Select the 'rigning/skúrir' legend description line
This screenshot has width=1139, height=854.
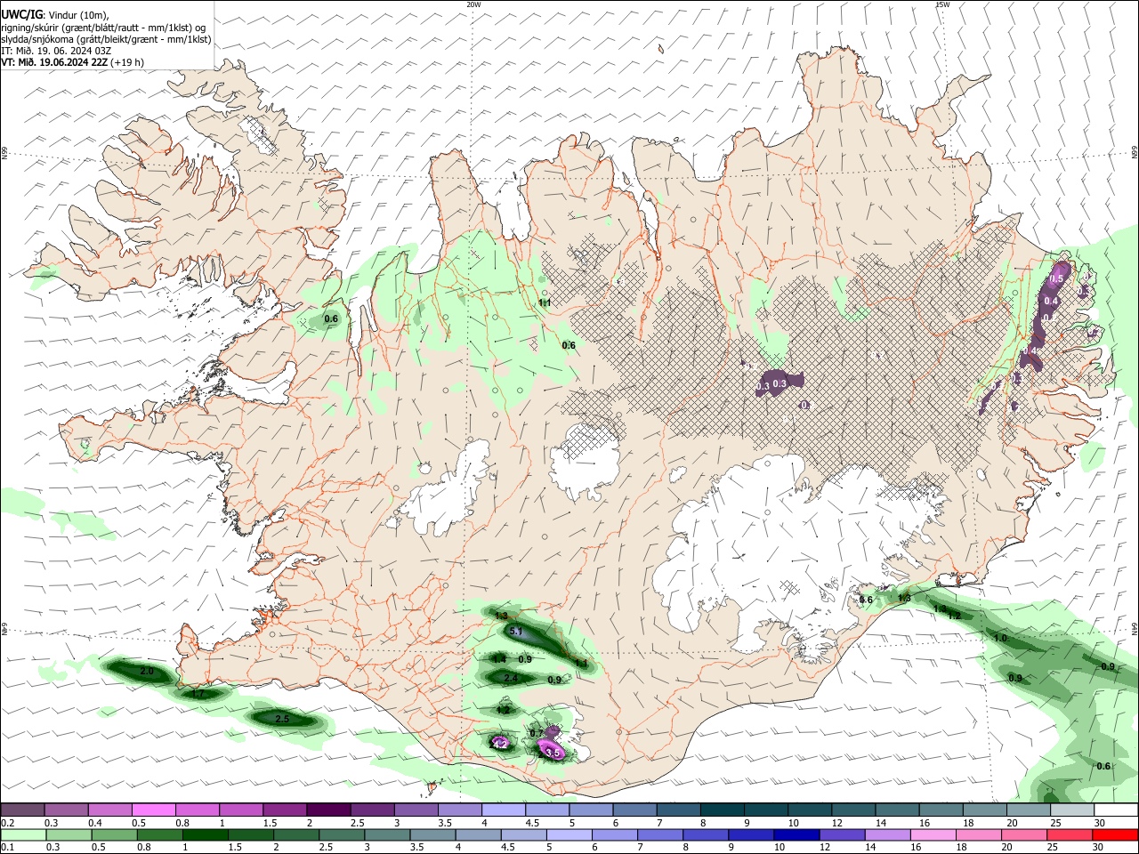click(x=103, y=27)
